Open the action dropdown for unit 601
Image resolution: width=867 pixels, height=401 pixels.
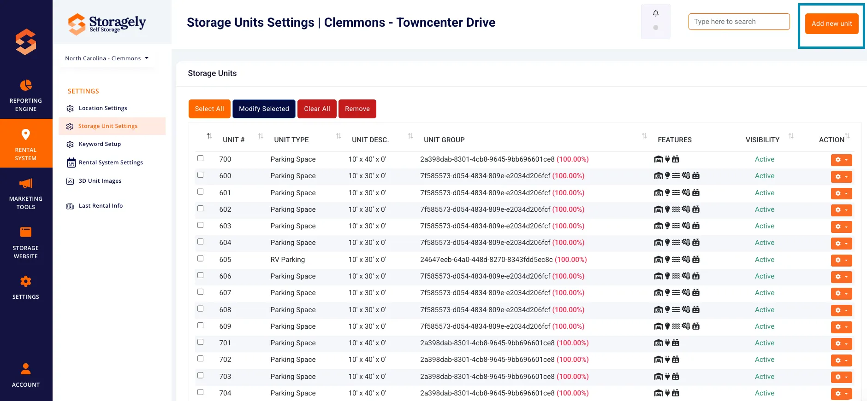point(841,193)
